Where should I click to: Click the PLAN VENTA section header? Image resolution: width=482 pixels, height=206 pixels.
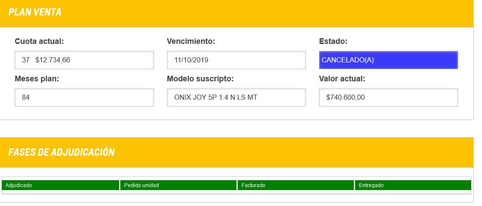(x=35, y=12)
